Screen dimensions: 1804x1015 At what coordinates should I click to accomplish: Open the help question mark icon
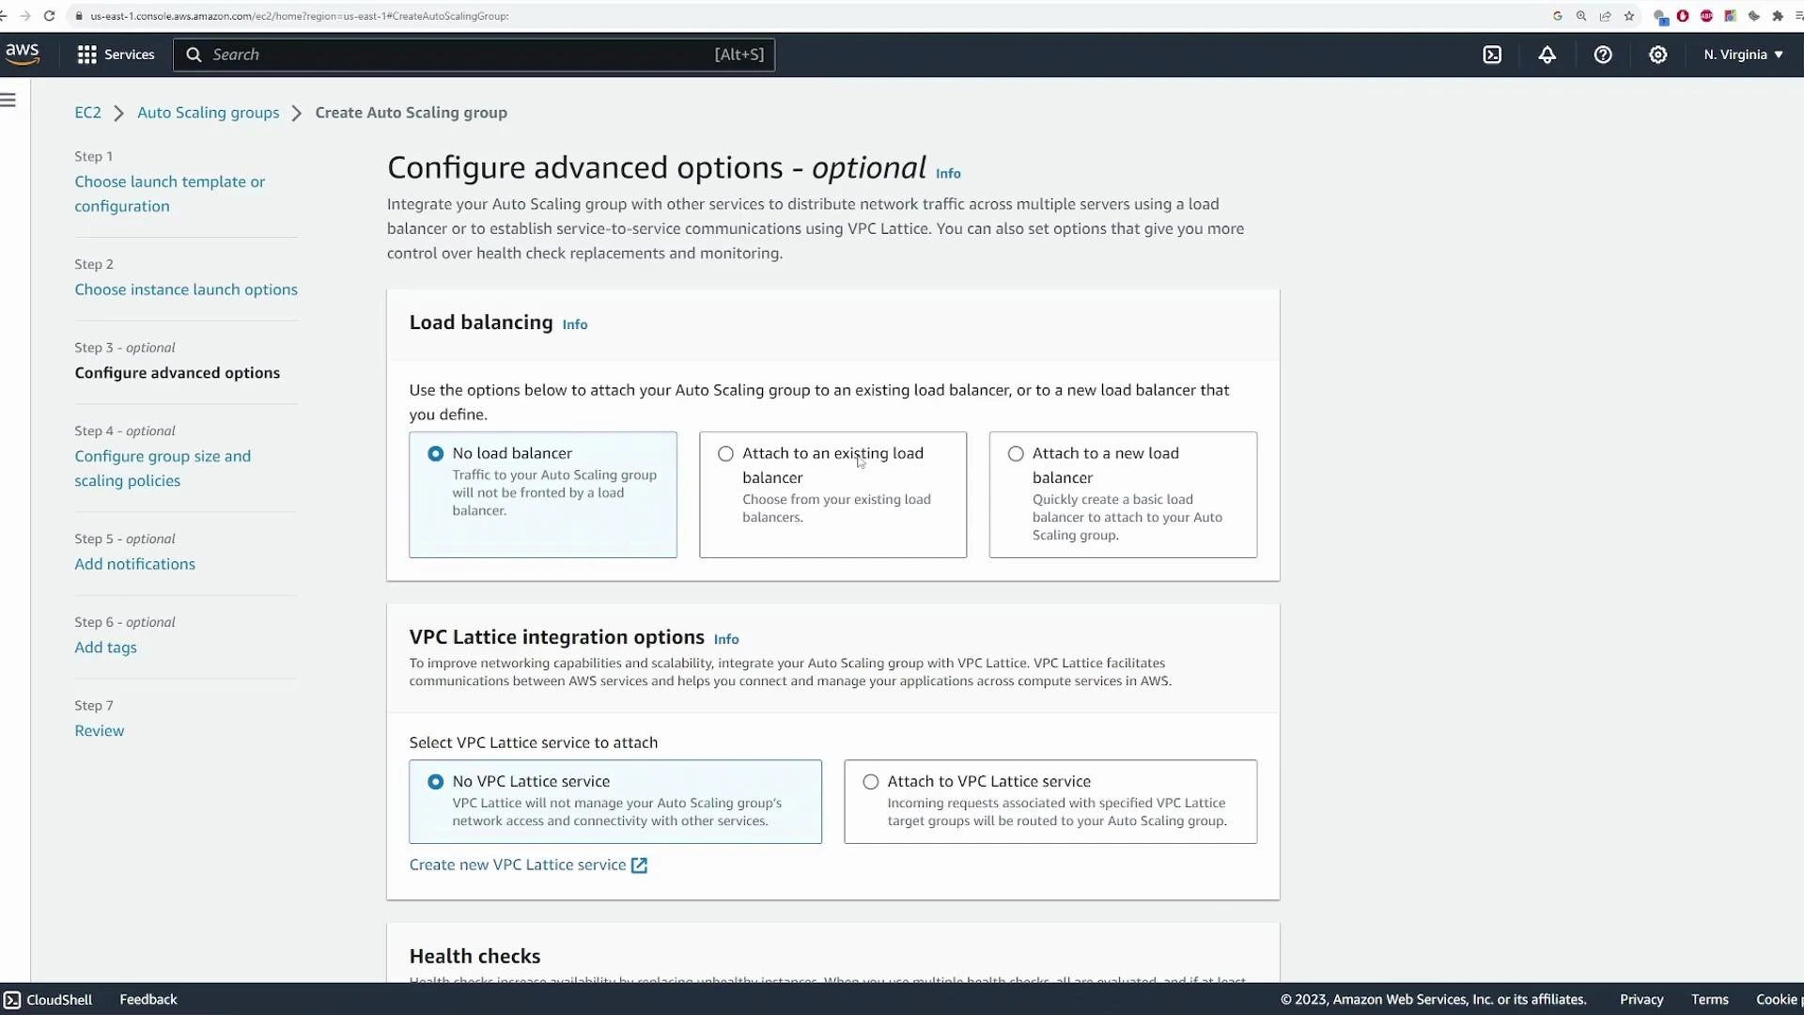point(1602,55)
